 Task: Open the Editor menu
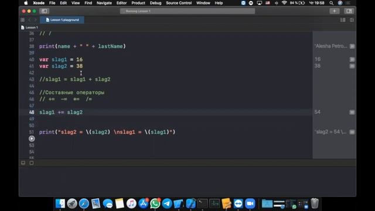pos(121,3)
